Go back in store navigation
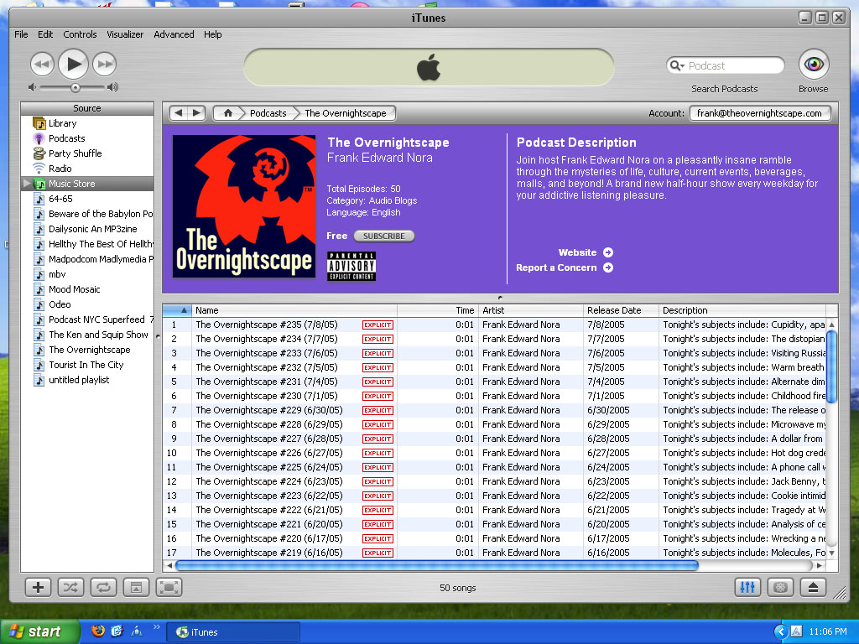The height and width of the screenshot is (644, 859). point(178,113)
